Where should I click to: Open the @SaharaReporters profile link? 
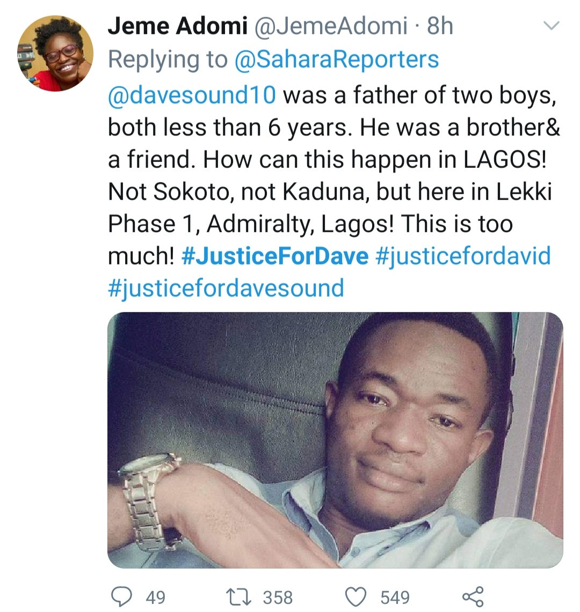[337, 59]
